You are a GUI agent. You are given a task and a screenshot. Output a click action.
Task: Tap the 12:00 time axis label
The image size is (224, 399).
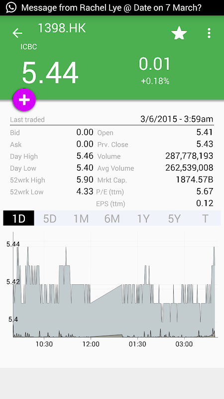(x=91, y=344)
